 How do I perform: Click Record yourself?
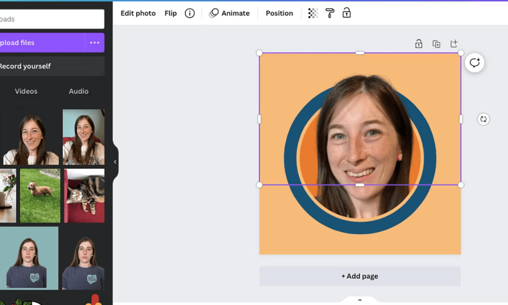point(52,66)
